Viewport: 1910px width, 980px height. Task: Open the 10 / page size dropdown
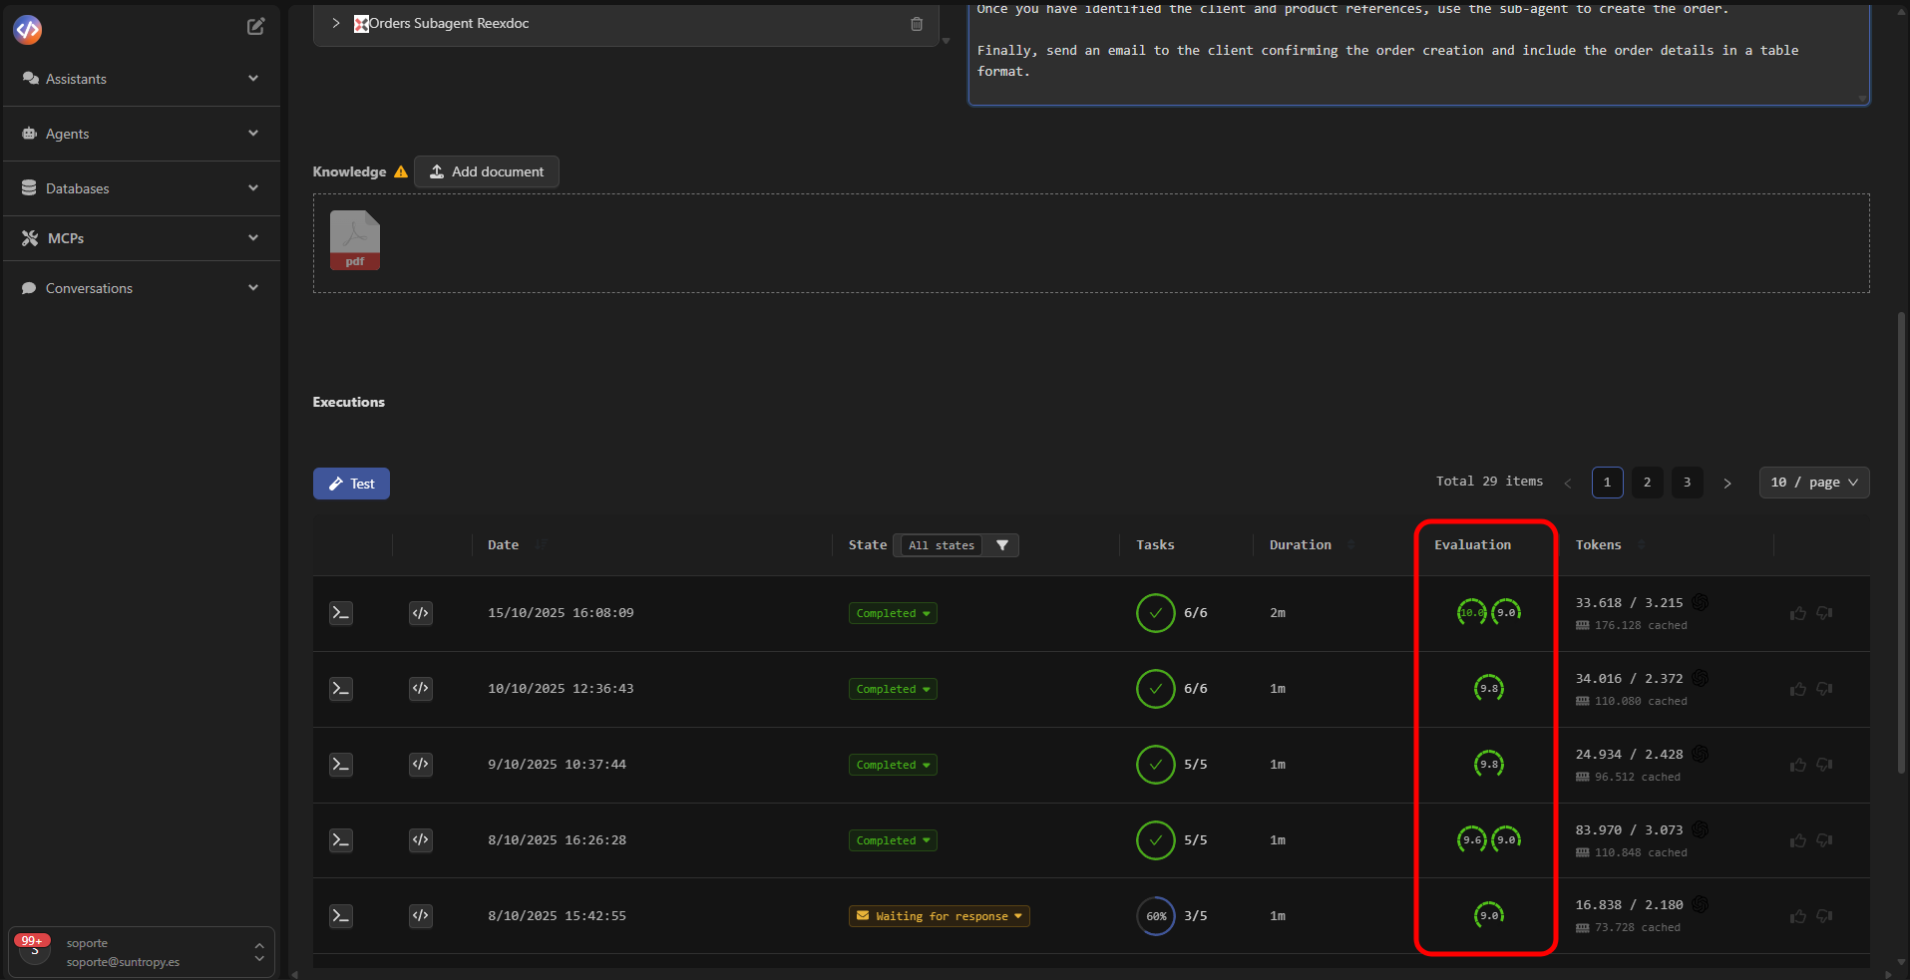pyautogui.click(x=1814, y=483)
